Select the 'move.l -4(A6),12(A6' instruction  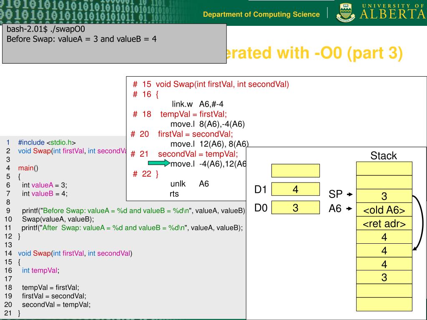pos(208,164)
